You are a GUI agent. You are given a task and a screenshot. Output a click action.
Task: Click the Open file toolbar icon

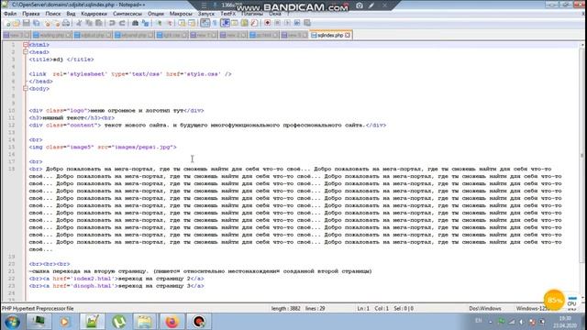17,23
